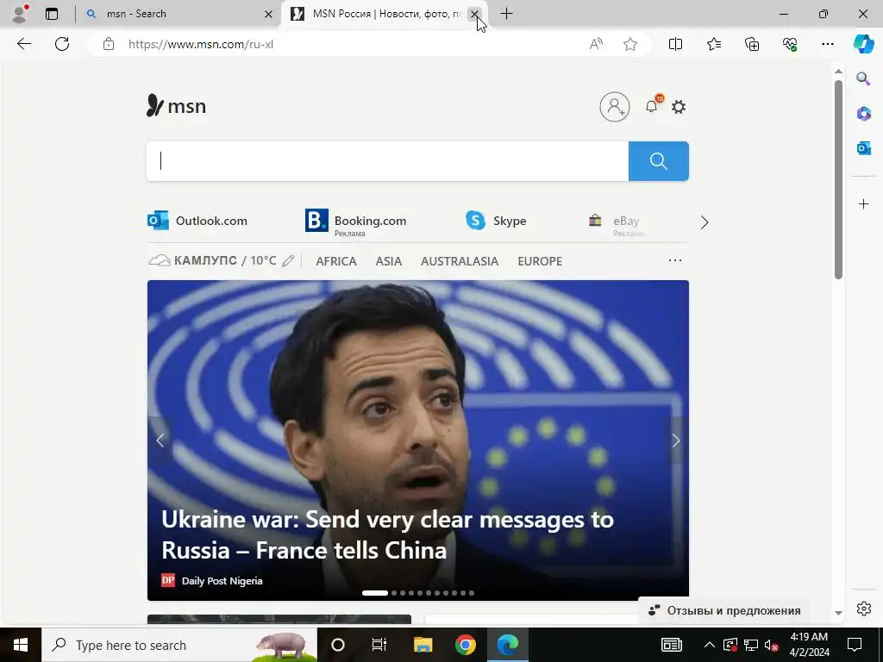Select the AFRICA news category
The image size is (883, 662).
click(x=336, y=261)
